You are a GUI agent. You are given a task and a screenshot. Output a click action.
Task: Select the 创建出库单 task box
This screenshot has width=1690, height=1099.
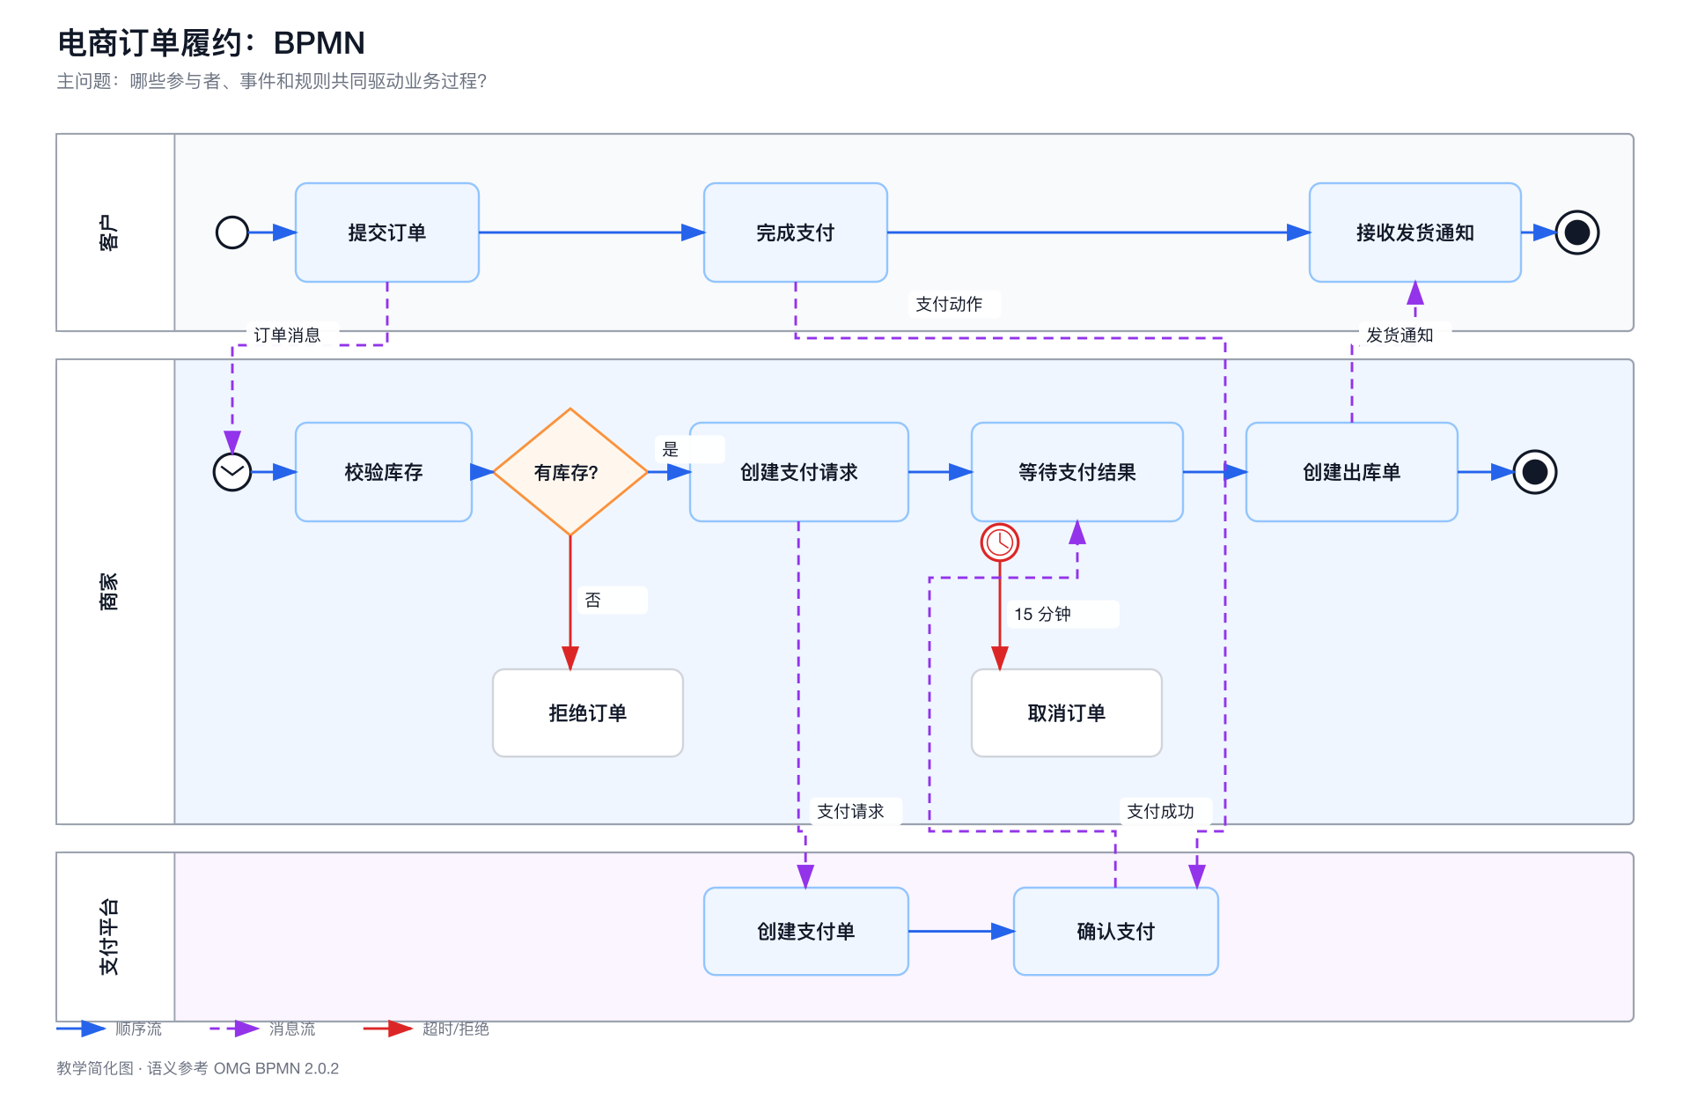[1352, 472]
